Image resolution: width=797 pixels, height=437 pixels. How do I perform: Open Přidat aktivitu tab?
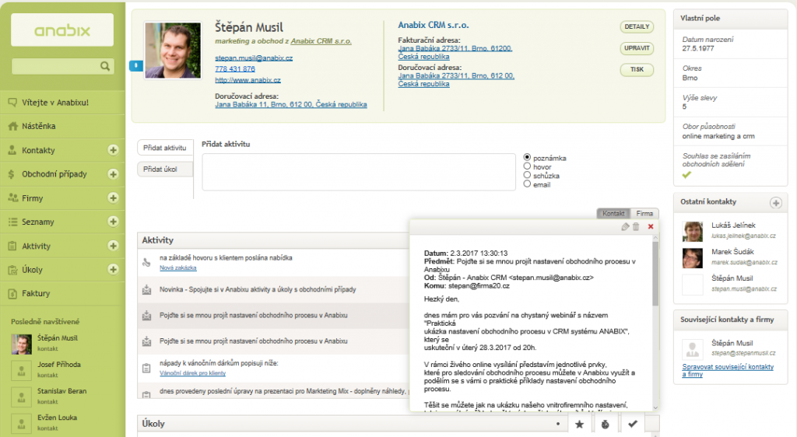click(x=165, y=148)
